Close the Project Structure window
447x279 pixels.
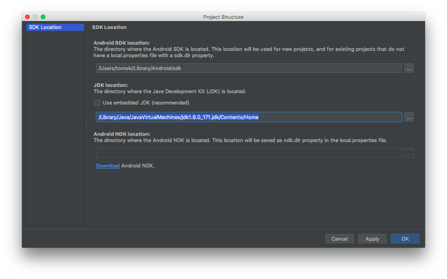[27, 17]
